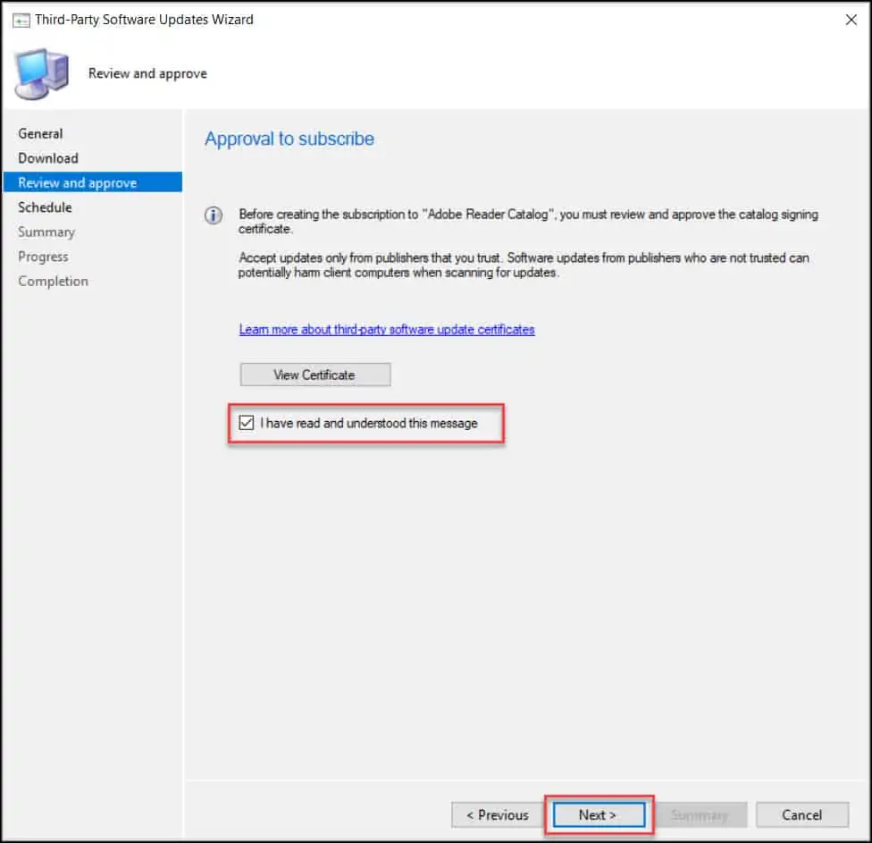Click the computer icon beside Review and approve
The width and height of the screenshot is (872, 843).
tap(42, 74)
